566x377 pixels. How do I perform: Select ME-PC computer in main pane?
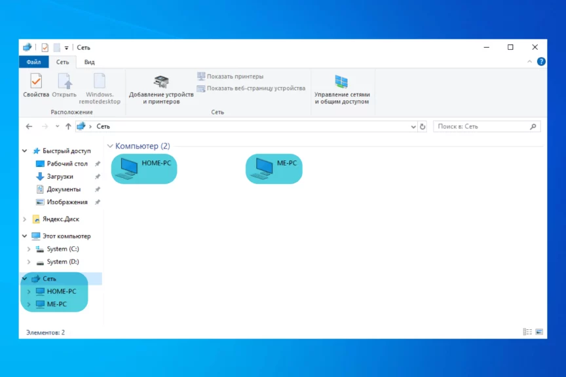(274, 168)
